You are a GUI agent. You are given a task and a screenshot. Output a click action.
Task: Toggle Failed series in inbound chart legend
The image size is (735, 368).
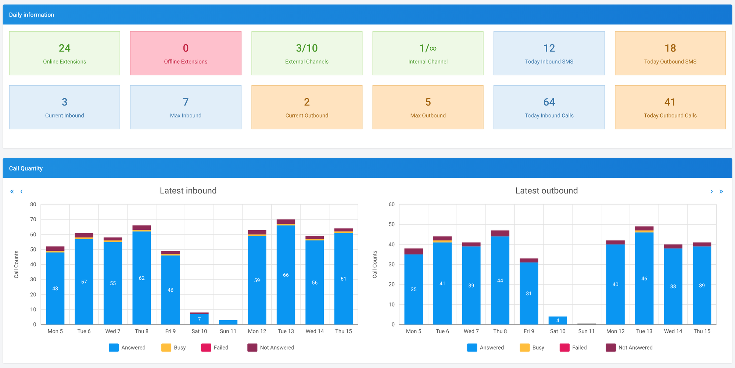click(215, 347)
